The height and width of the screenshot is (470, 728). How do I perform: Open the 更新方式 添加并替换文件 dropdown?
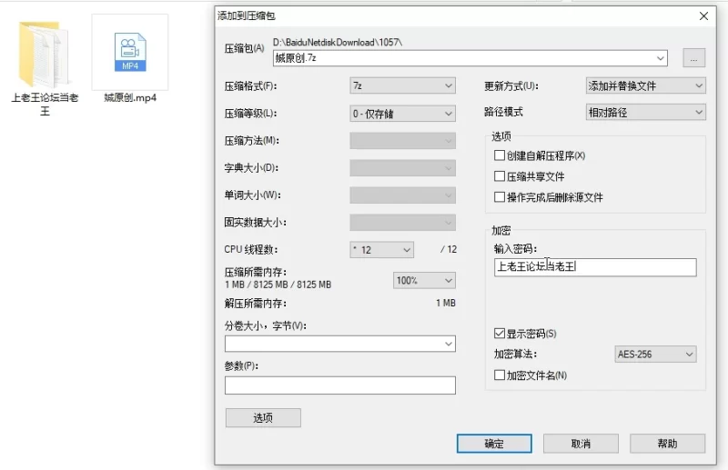tap(645, 85)
